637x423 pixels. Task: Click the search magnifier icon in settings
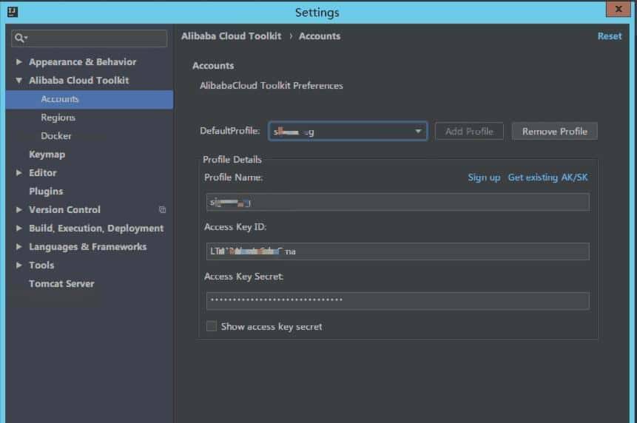tap(20, 38)
